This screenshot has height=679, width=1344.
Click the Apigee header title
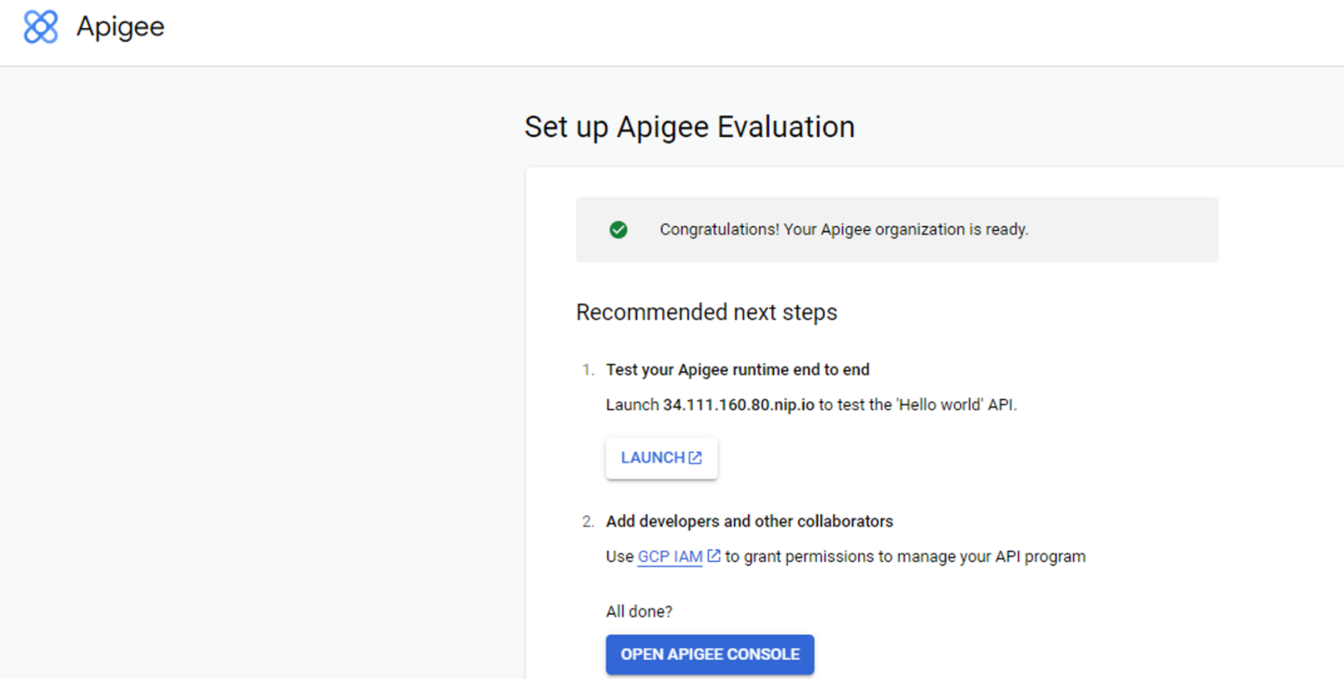[x=121, y=27]
